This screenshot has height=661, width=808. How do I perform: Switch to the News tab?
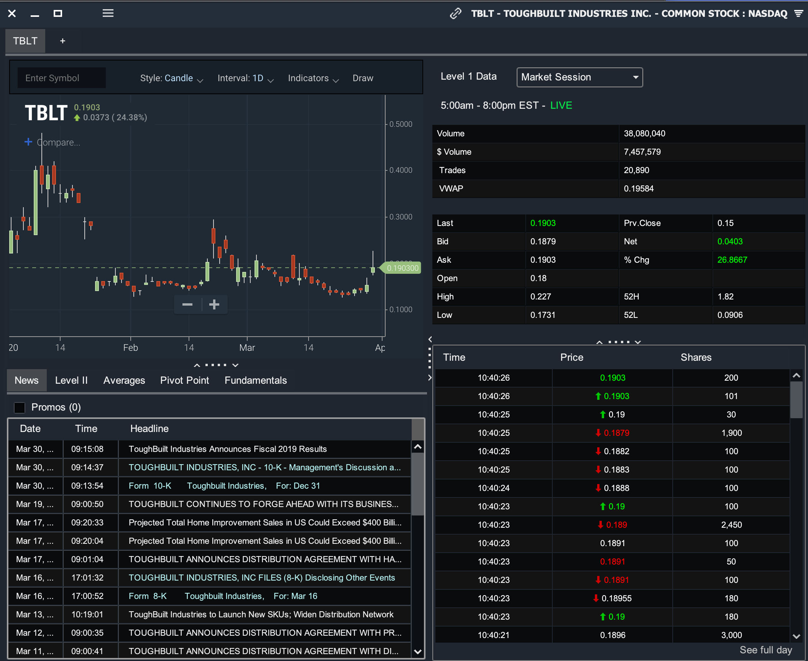click(26, 380)
